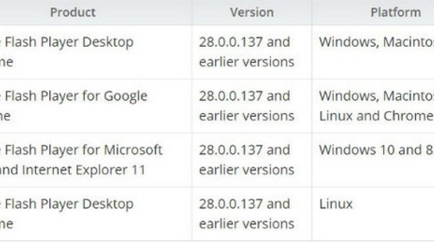
Task: Click the Product column header
Action: 73,12
